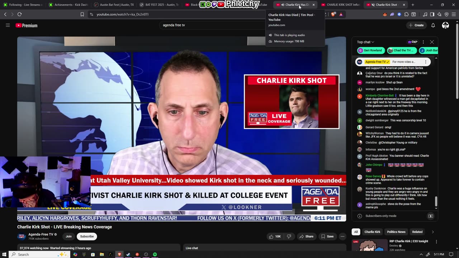Open File Explorer from the taskbar
459x258 pixels.
point(102,254)
